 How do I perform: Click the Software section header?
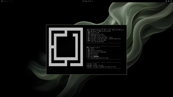104,46
